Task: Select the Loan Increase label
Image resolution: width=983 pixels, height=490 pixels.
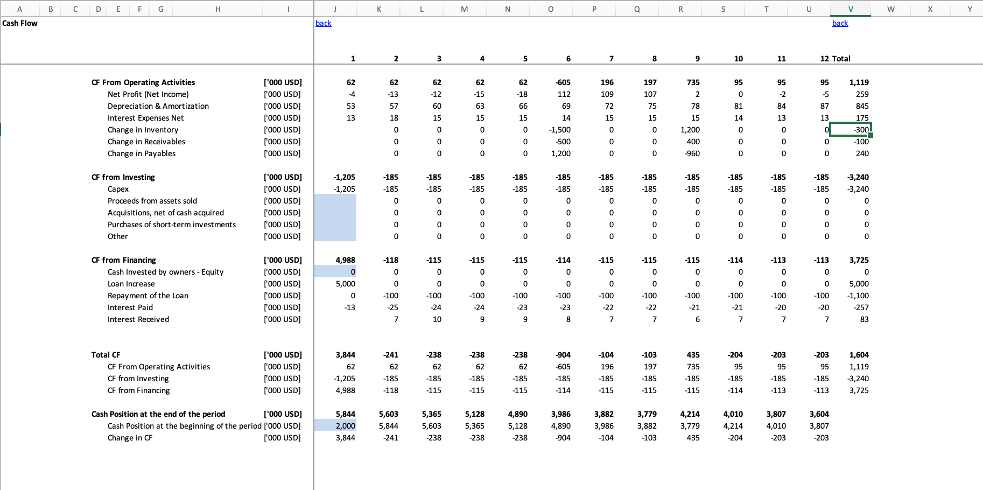Action: (131, 284)
